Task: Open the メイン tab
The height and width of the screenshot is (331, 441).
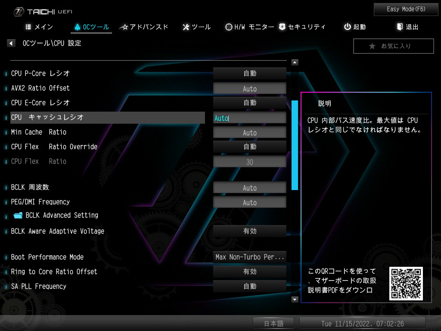Action: coord(39,27)
